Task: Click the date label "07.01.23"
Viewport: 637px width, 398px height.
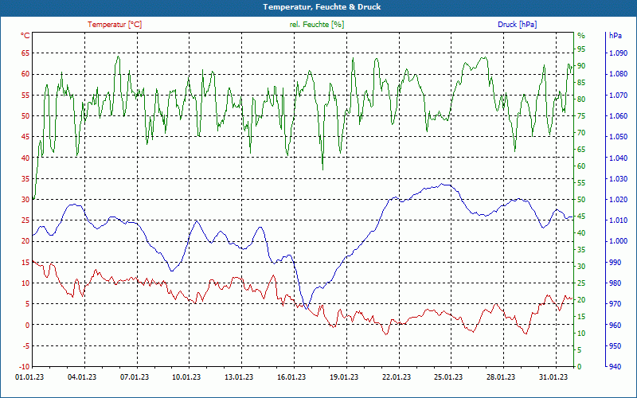Action: [x=135, y=377]
